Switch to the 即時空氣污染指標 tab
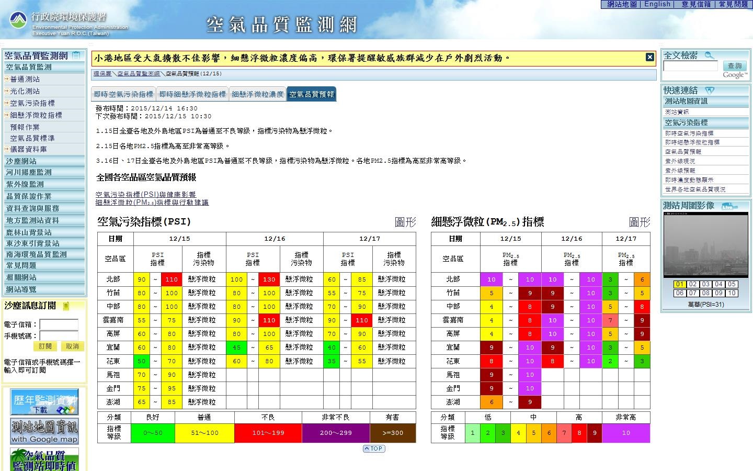Screen dimensions: 753x471 click(123, 94)
